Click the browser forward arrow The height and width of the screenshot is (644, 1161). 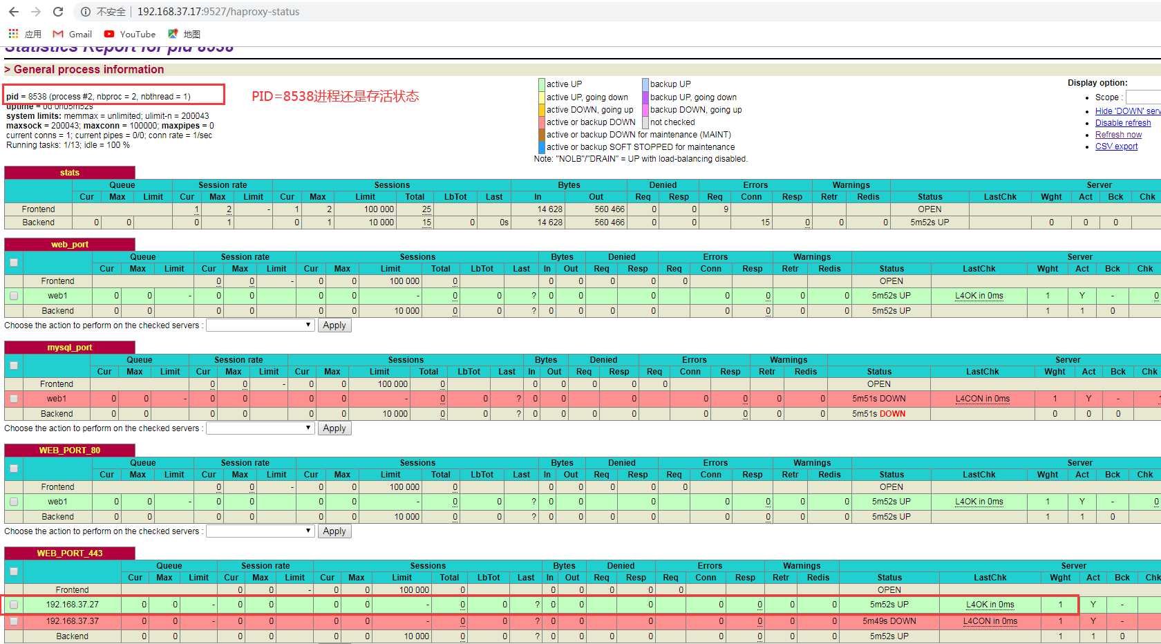[36, 12]
